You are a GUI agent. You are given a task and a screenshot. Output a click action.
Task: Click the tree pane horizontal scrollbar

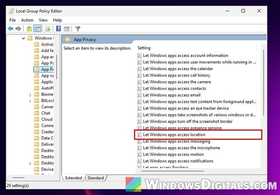point(18,178)
